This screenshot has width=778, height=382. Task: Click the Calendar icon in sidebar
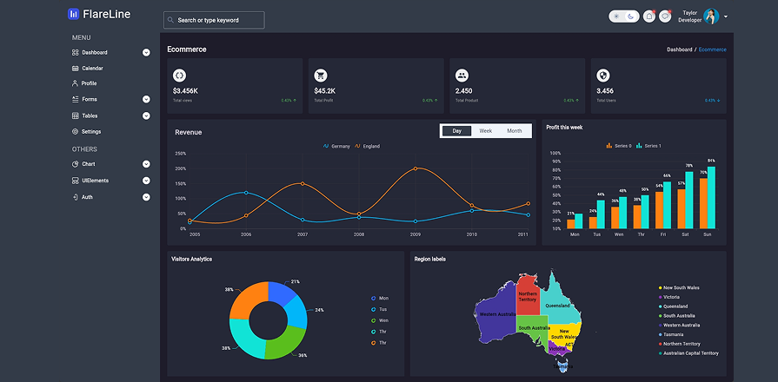pos(76,69)
